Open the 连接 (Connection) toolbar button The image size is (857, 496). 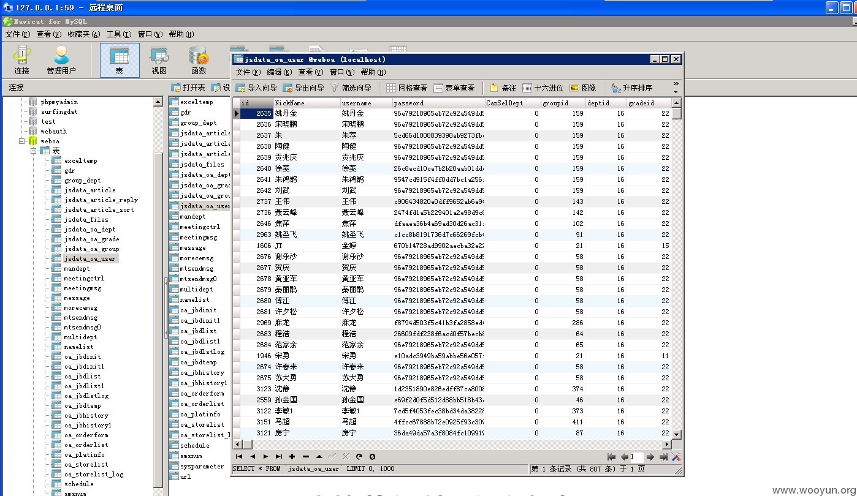(x=21, y=61)
